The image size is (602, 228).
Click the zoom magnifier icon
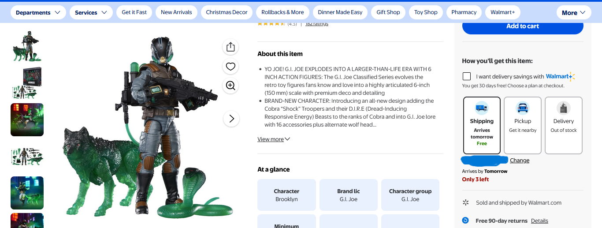pyautogui.click(x=230, y=86)
